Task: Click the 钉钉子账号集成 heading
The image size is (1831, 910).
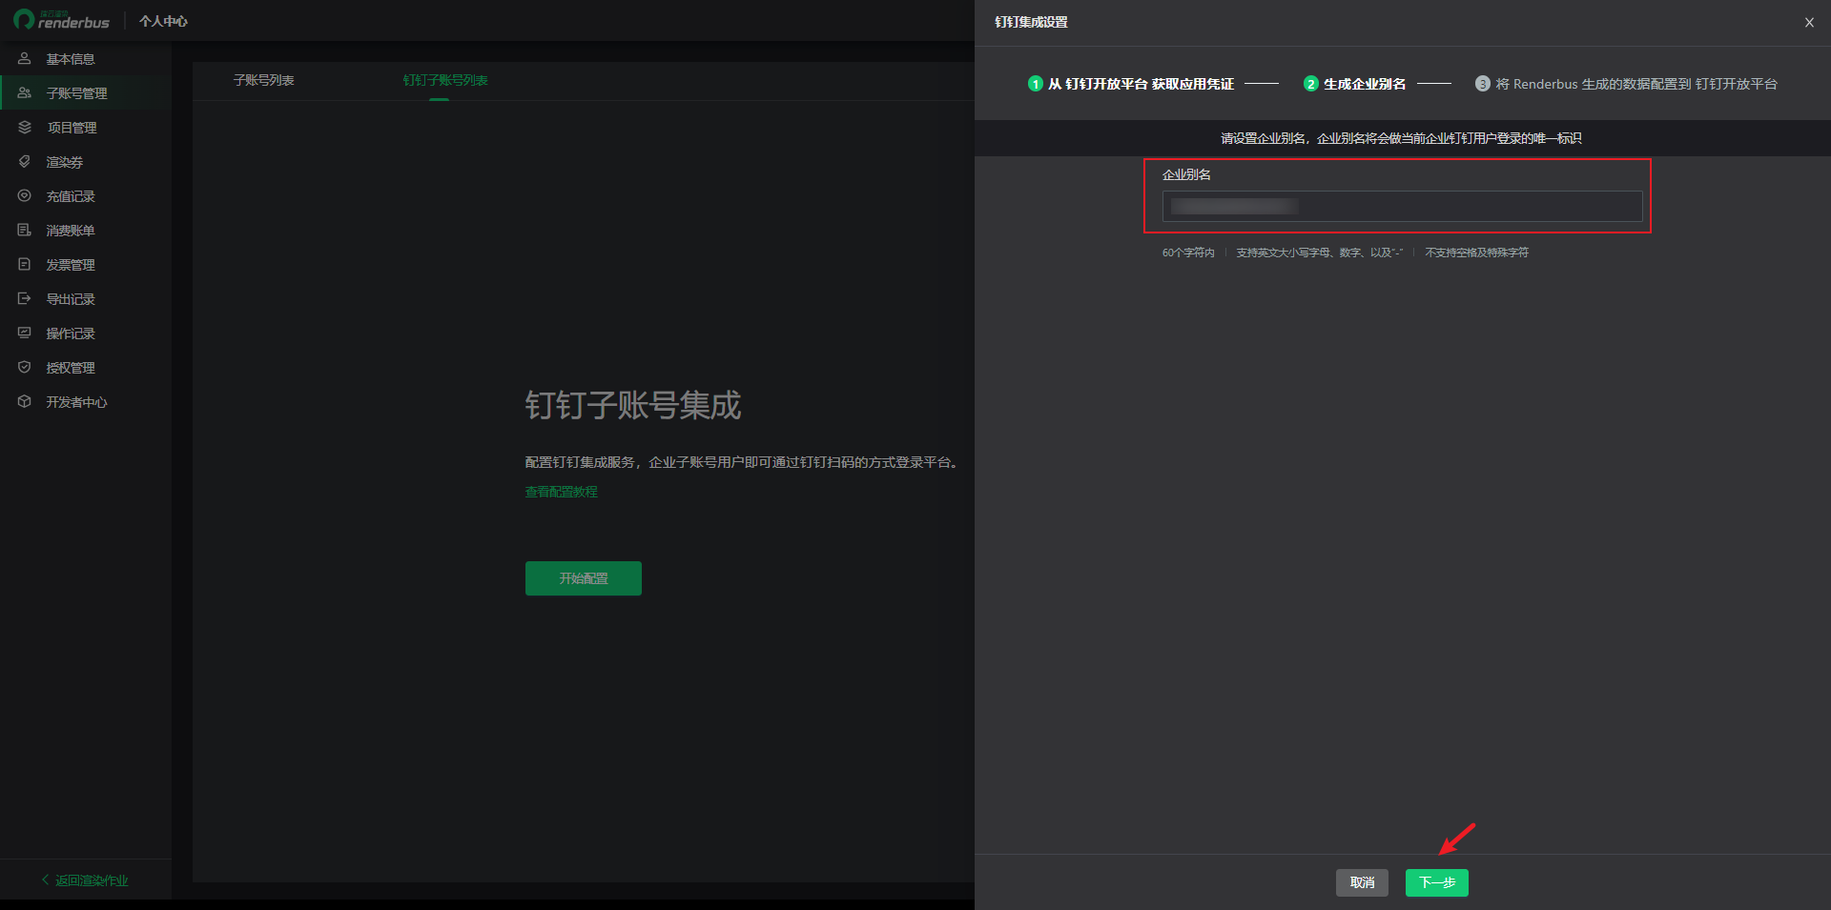Action: (633, 405)
